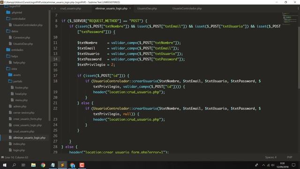The height and width of the screenshot is (169, 300).
Task: Open the Windows Start menu
Action: click(x=4, y=165)
